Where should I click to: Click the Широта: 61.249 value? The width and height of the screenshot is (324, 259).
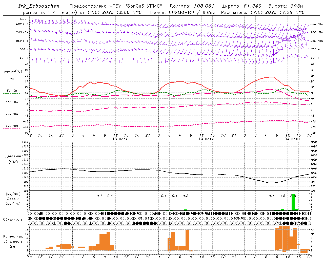point(241,6)
